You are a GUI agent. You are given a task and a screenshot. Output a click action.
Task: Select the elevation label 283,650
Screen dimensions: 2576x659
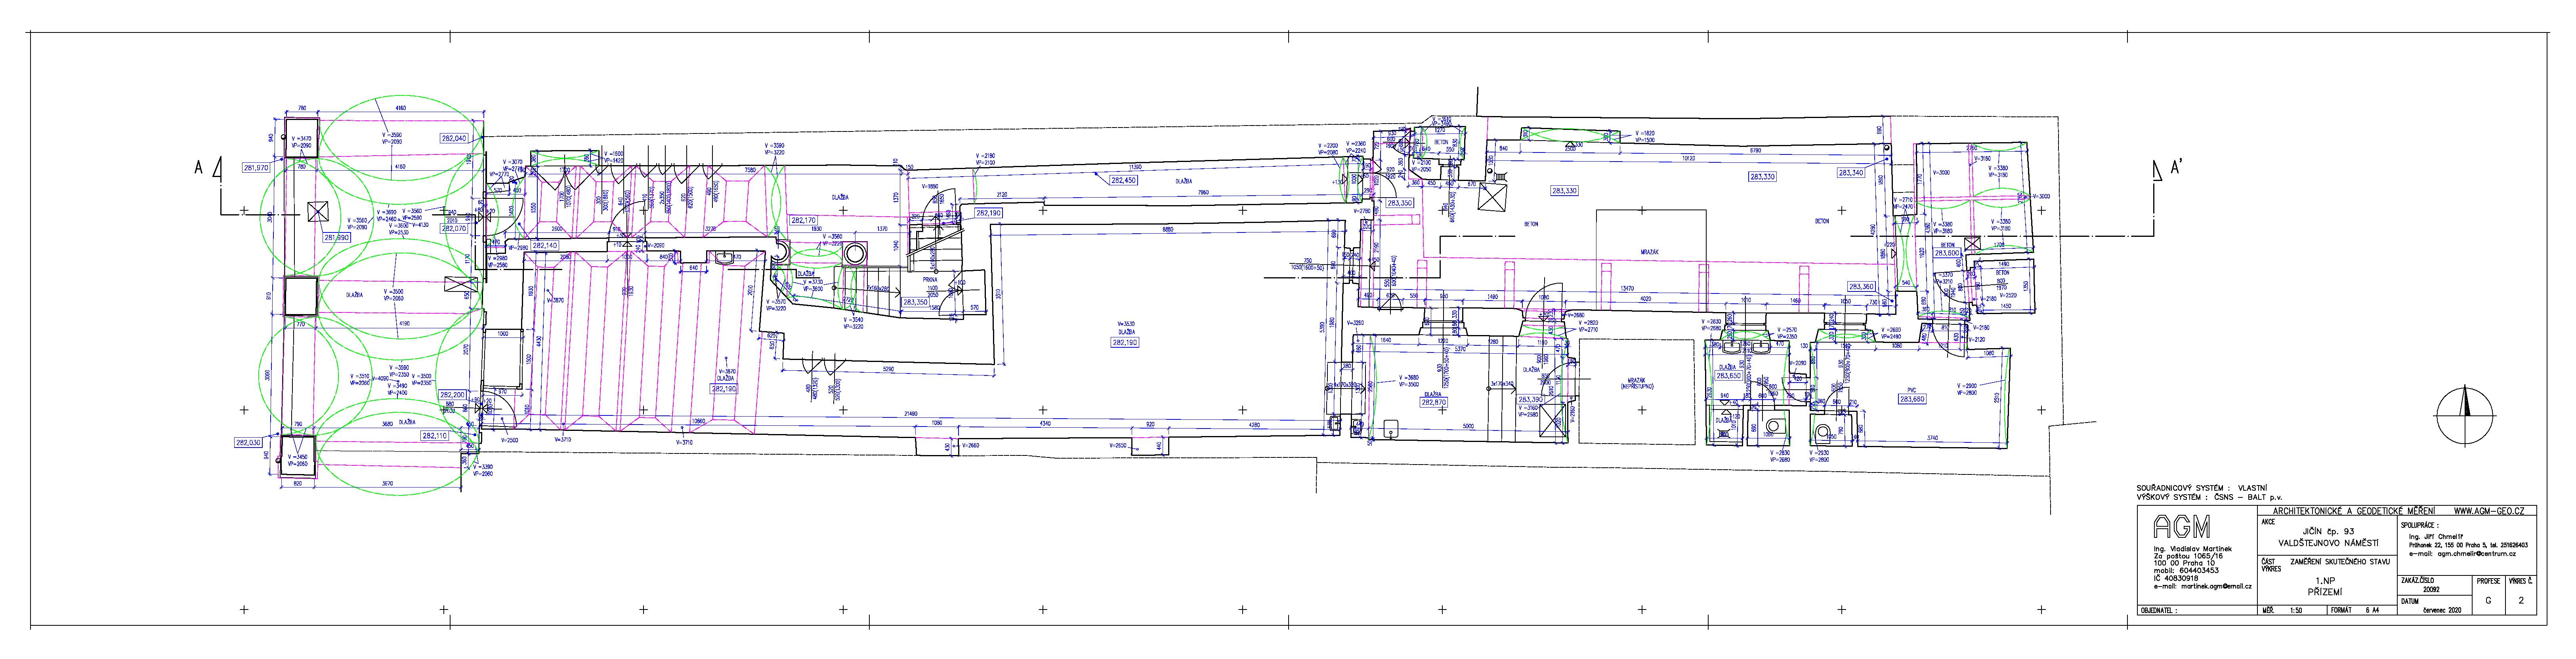pyautogui.click(x=1729, y=376)
